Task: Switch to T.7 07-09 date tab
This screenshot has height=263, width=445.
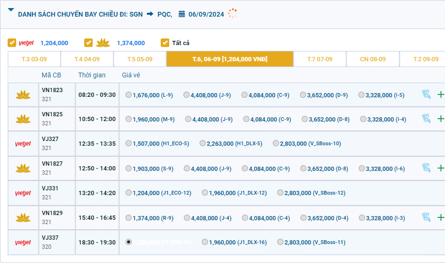Action: pos(319,59)
